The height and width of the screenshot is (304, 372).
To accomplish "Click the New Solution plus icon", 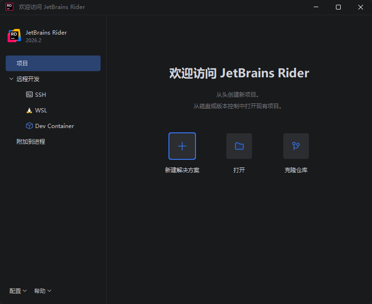I will pyautogui.click(x=182, y=146).
